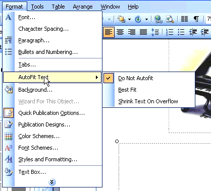
Task: Toggle Align Right button
Action: pos(132,32)
